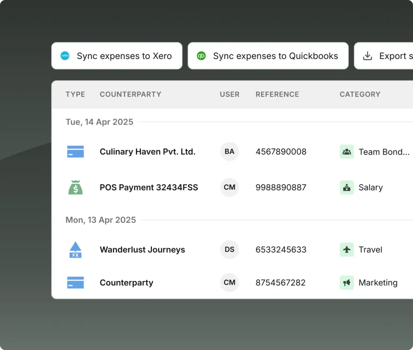Image resolution: width=413 pixels, height=350 pixels.
Task: Open the Wanderlust Journeys transaction
Action: pyautogui.click(x=142, y=249)
